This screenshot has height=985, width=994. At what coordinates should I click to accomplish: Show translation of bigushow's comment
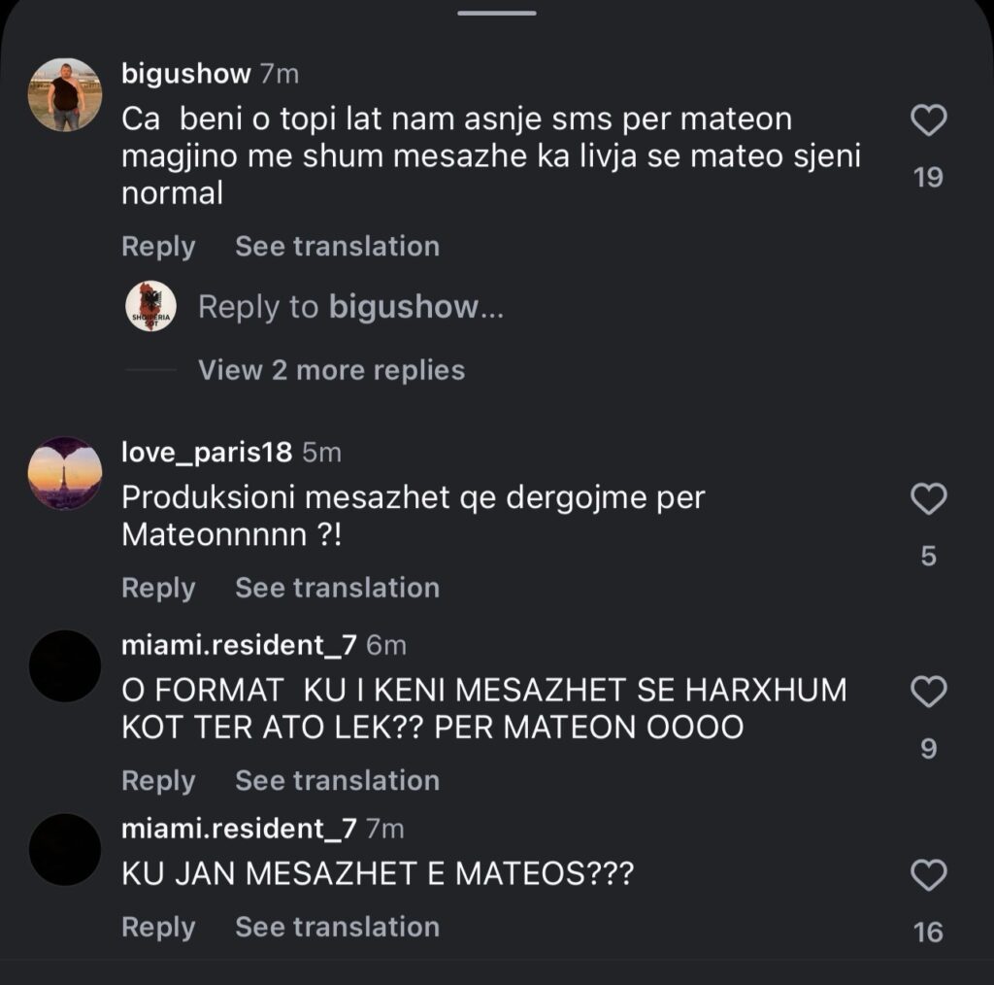(x=337, y=247)
